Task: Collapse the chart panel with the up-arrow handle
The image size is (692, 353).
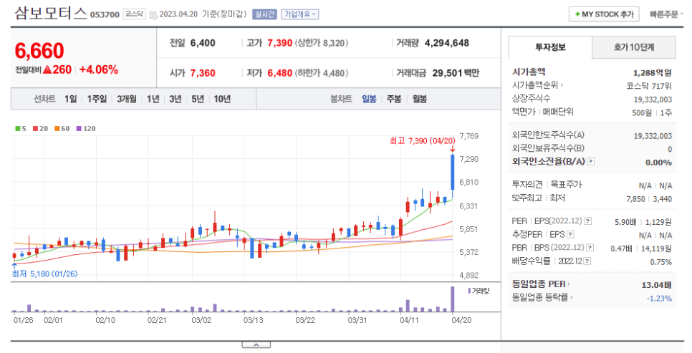Action: 256,344
